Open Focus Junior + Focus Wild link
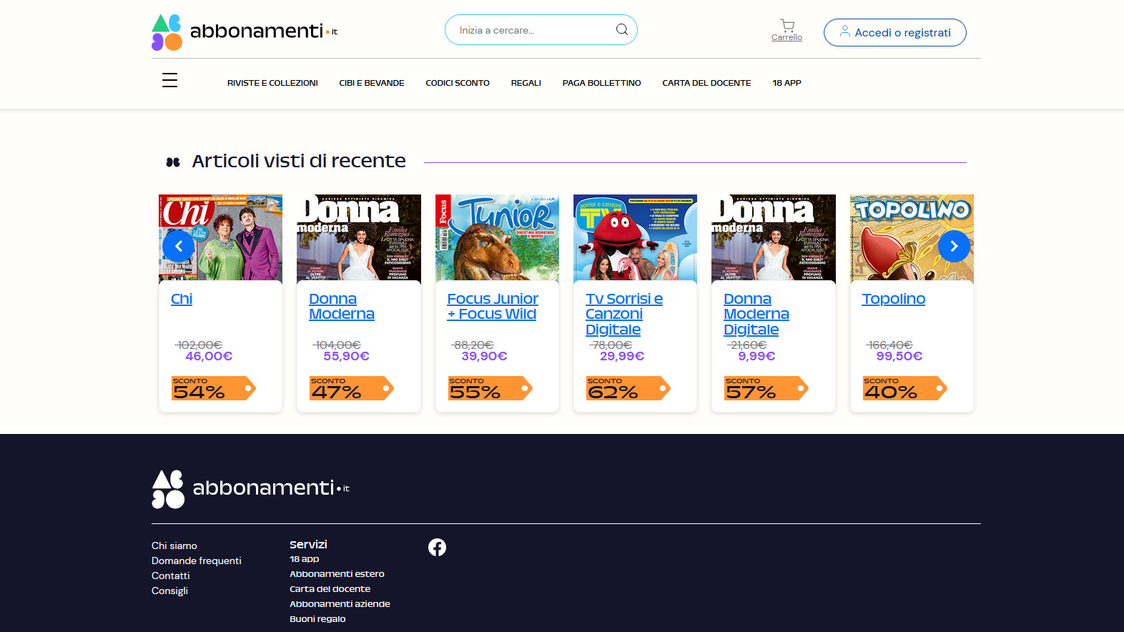Image resolution: width=1124 pixels, height=632 pixels. [493, 307]
